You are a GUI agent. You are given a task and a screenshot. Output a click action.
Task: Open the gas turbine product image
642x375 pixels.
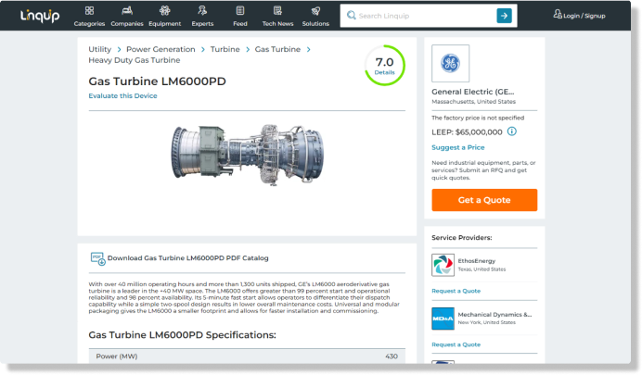248,155
